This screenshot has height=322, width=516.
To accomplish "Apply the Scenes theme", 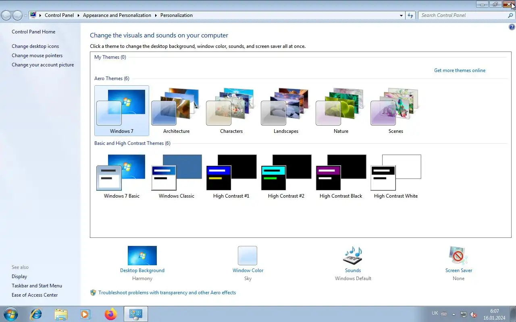I will [x=396, y=111].
